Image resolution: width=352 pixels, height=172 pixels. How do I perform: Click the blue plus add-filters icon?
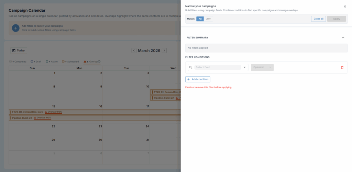(x=15, y=28)
